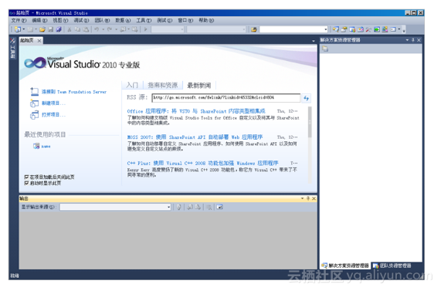Image resolution: width=441 pixels, height=291 pixels.
Task: Open the MOSS 2007 news headline
Action: click(x=195, y=137)
